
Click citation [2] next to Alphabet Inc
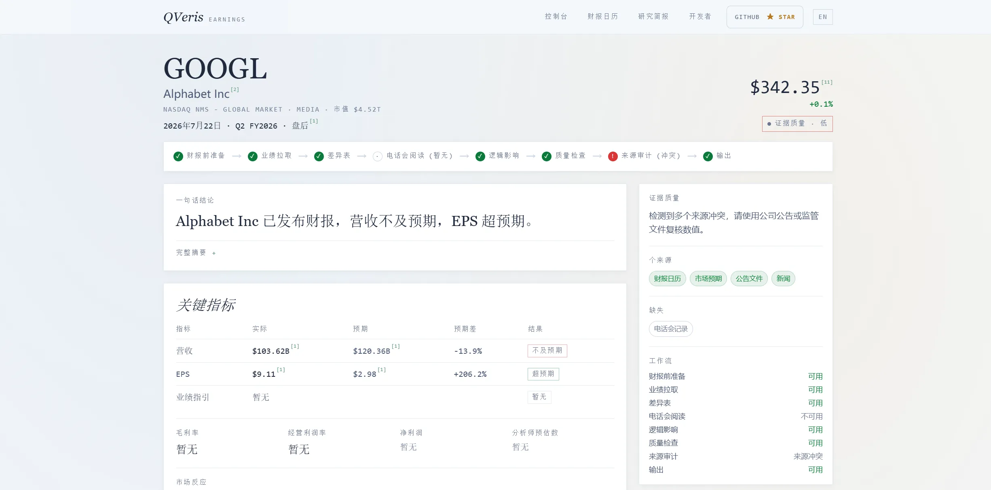coord(235,90)
